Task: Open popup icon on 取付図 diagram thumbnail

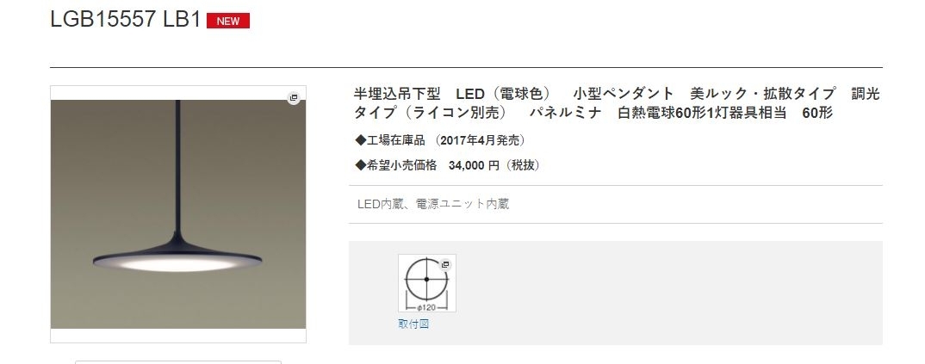Action: point(445,265)
